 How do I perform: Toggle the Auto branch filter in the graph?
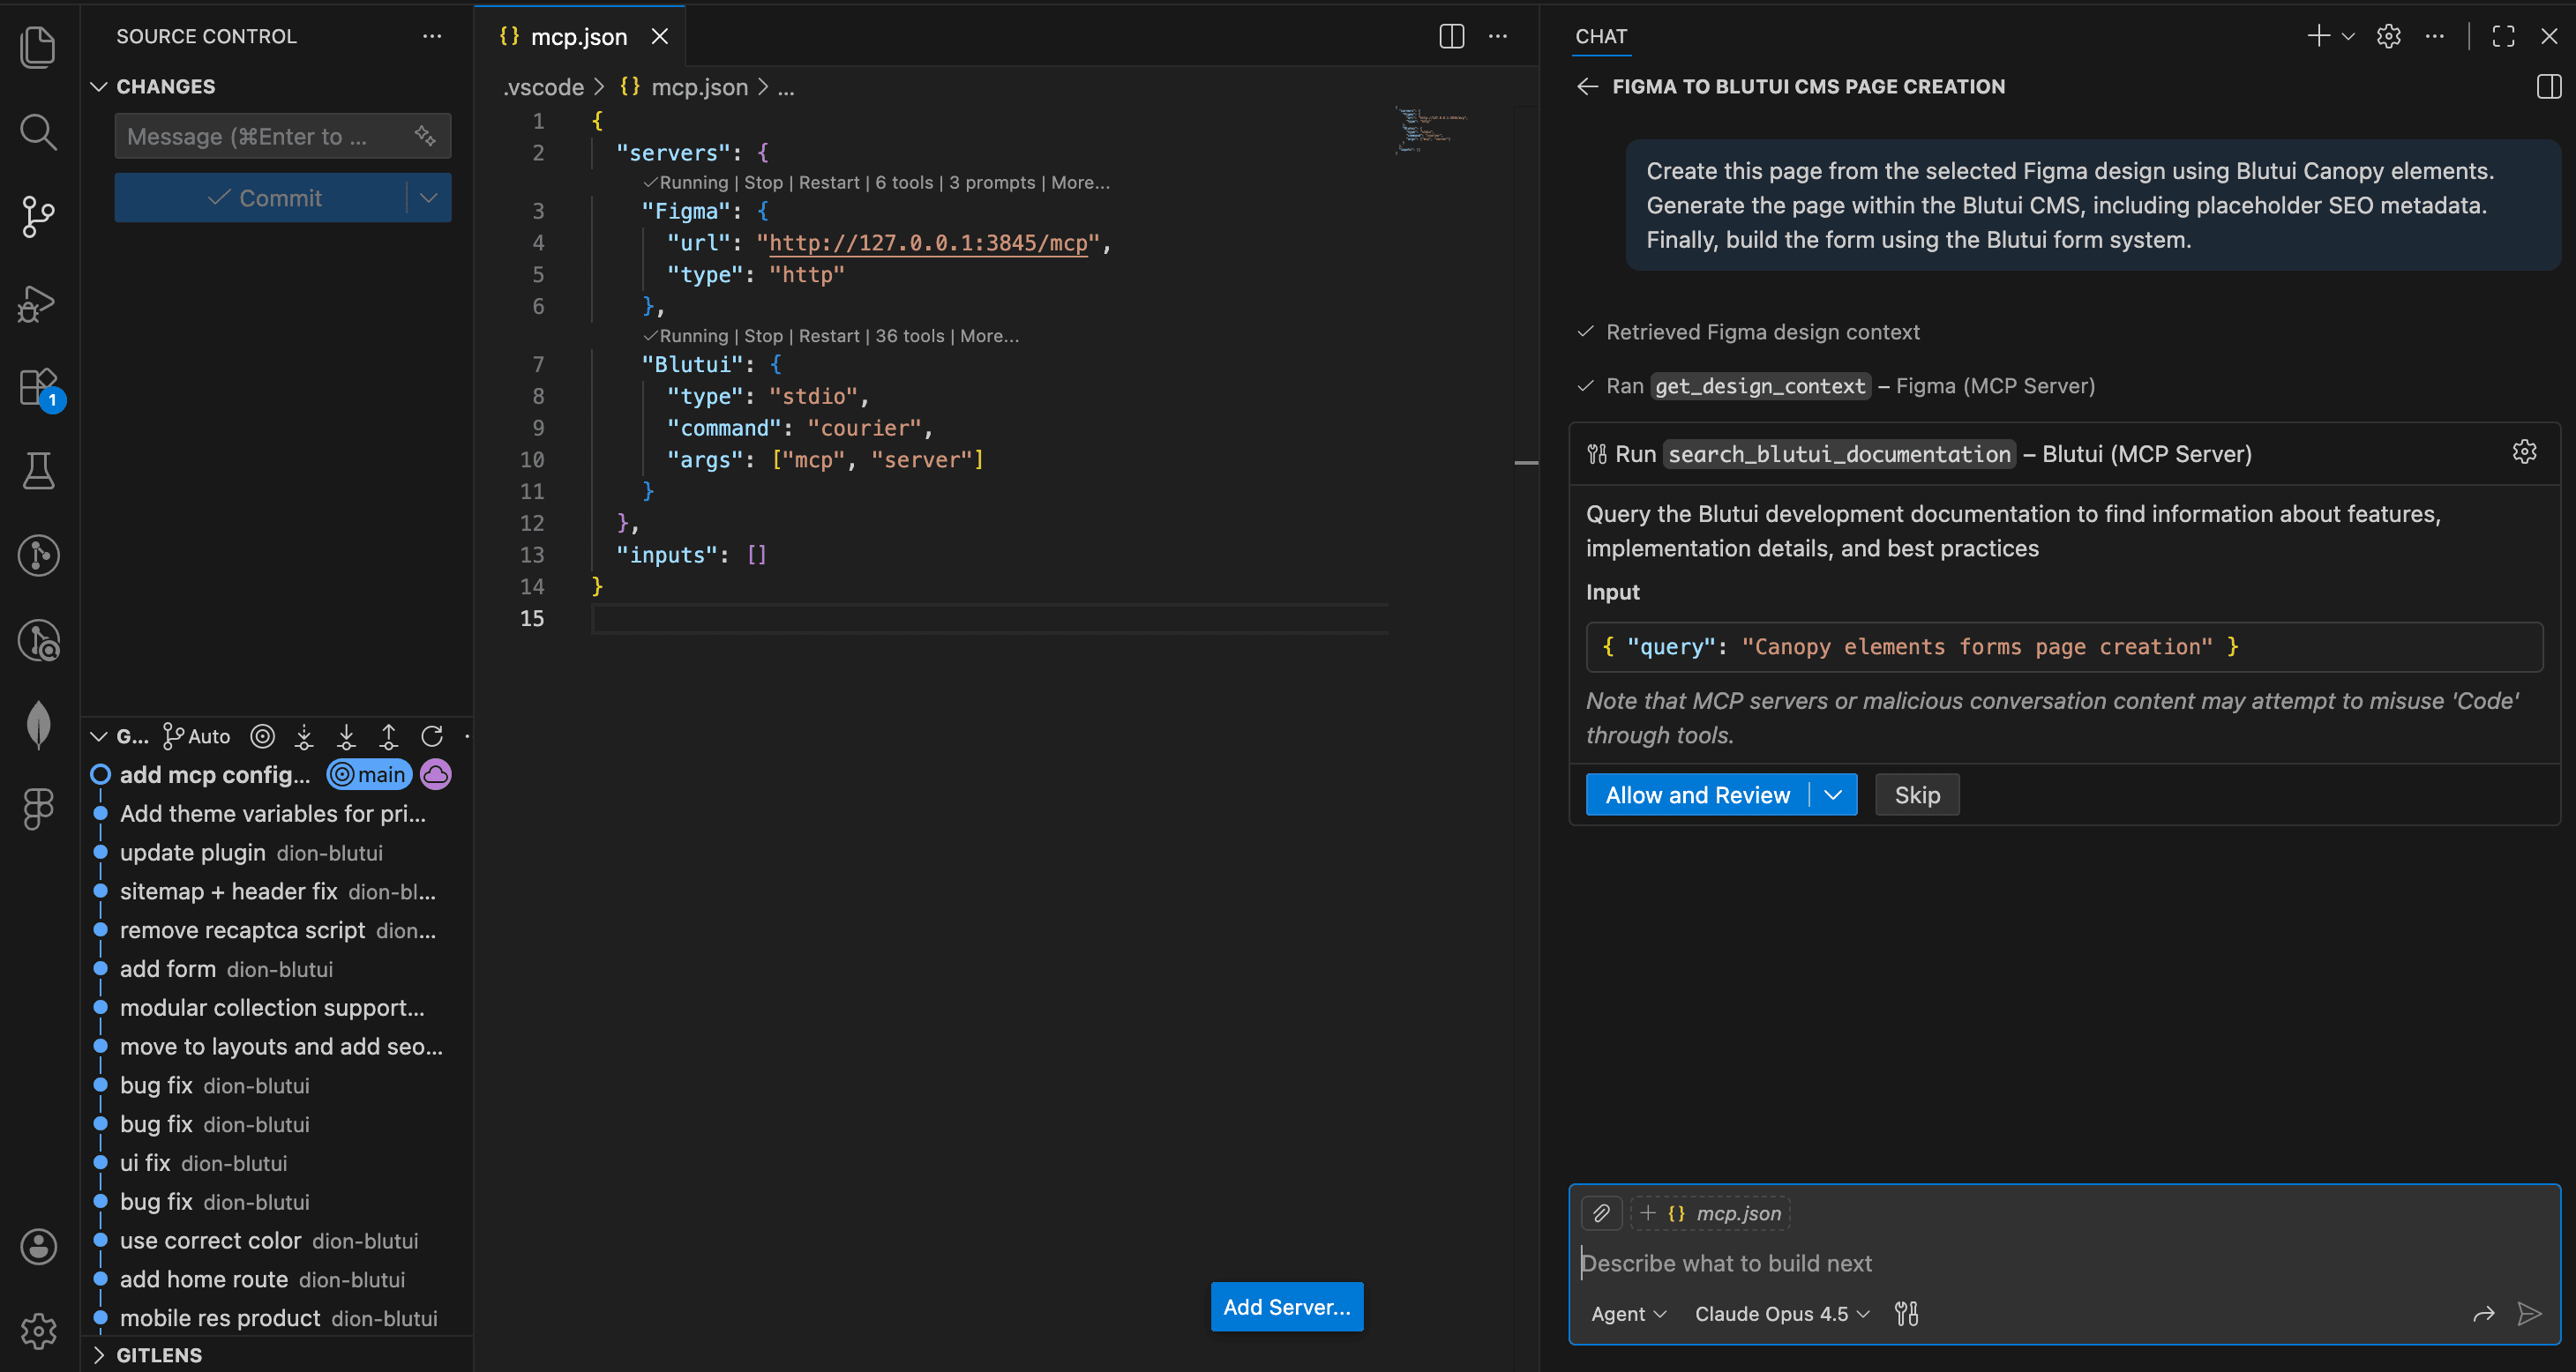pyautogui.click(x=196, y=736)
